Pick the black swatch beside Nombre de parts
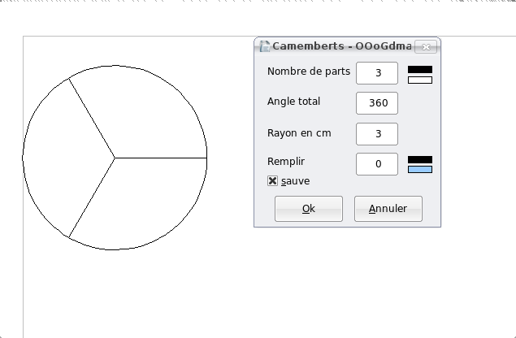The width and height of the screenshot is (516, 338). pyautogui.click(x=419, y=69)
